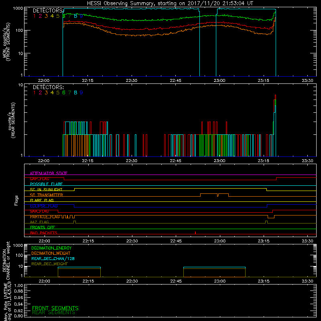Click the counts/s (REAR SEGMENTS) axis label
Screen dimensions: 321x321
12,120
